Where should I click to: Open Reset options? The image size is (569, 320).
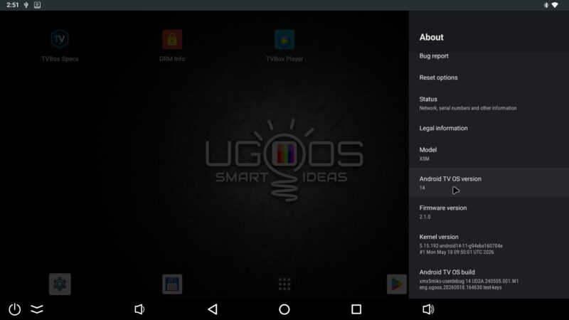pos(489,78)
